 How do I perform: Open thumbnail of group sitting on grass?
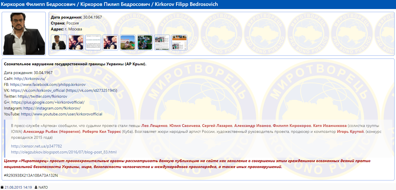(x=145, y=43)
